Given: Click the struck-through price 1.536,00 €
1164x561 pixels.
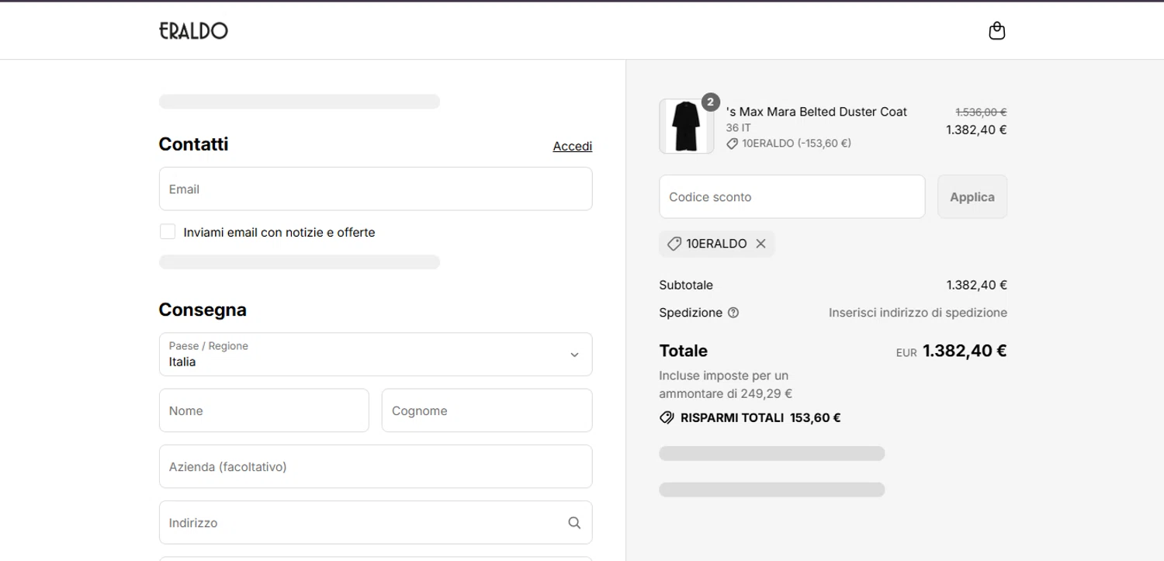Looking at the screenshot, I should [x=981, y=112].
